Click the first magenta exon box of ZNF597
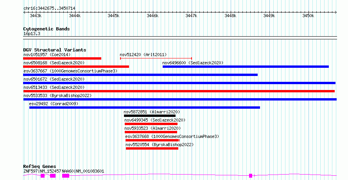This screenshot has width=348, height=180. 43,176
